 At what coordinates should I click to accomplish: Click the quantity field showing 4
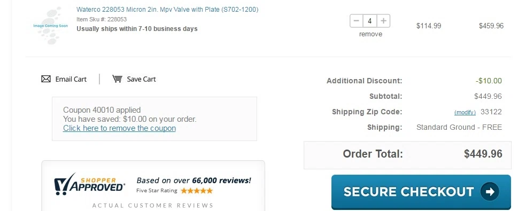[370, 21]
